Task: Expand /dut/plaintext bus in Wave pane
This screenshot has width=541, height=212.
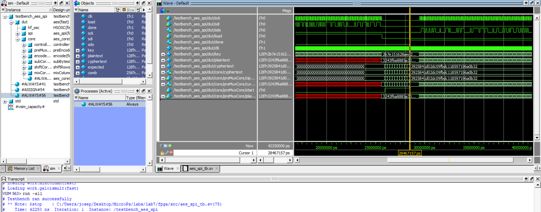Action: [163, 60]
